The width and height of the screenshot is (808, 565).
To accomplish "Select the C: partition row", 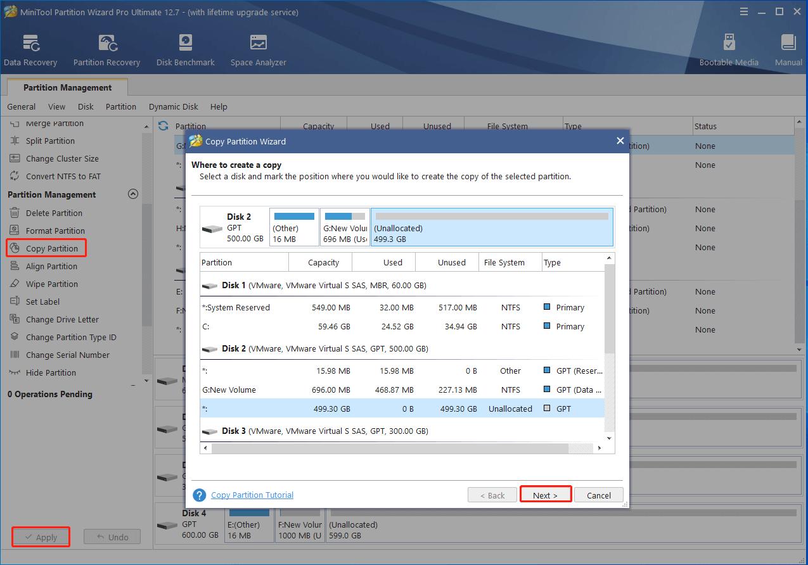I will coord(402,326).
